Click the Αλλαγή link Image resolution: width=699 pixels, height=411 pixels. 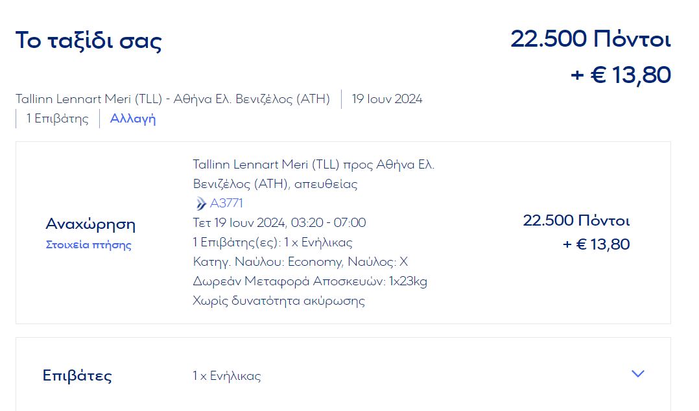click(x=133, y=119)
